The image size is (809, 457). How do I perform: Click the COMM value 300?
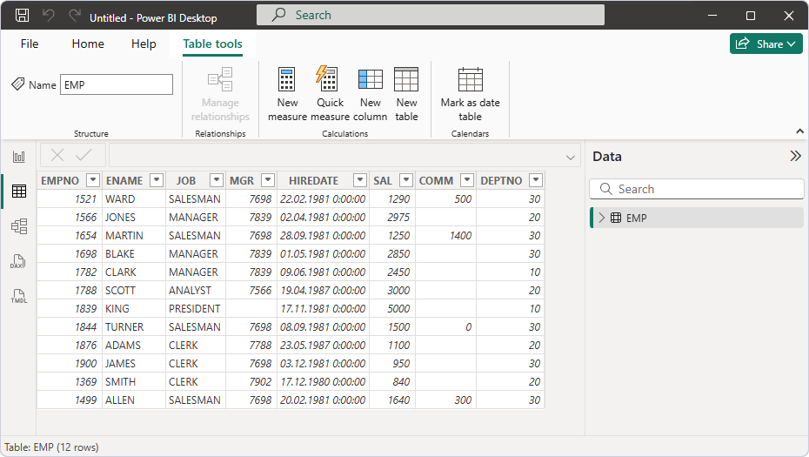pos(463,400)
